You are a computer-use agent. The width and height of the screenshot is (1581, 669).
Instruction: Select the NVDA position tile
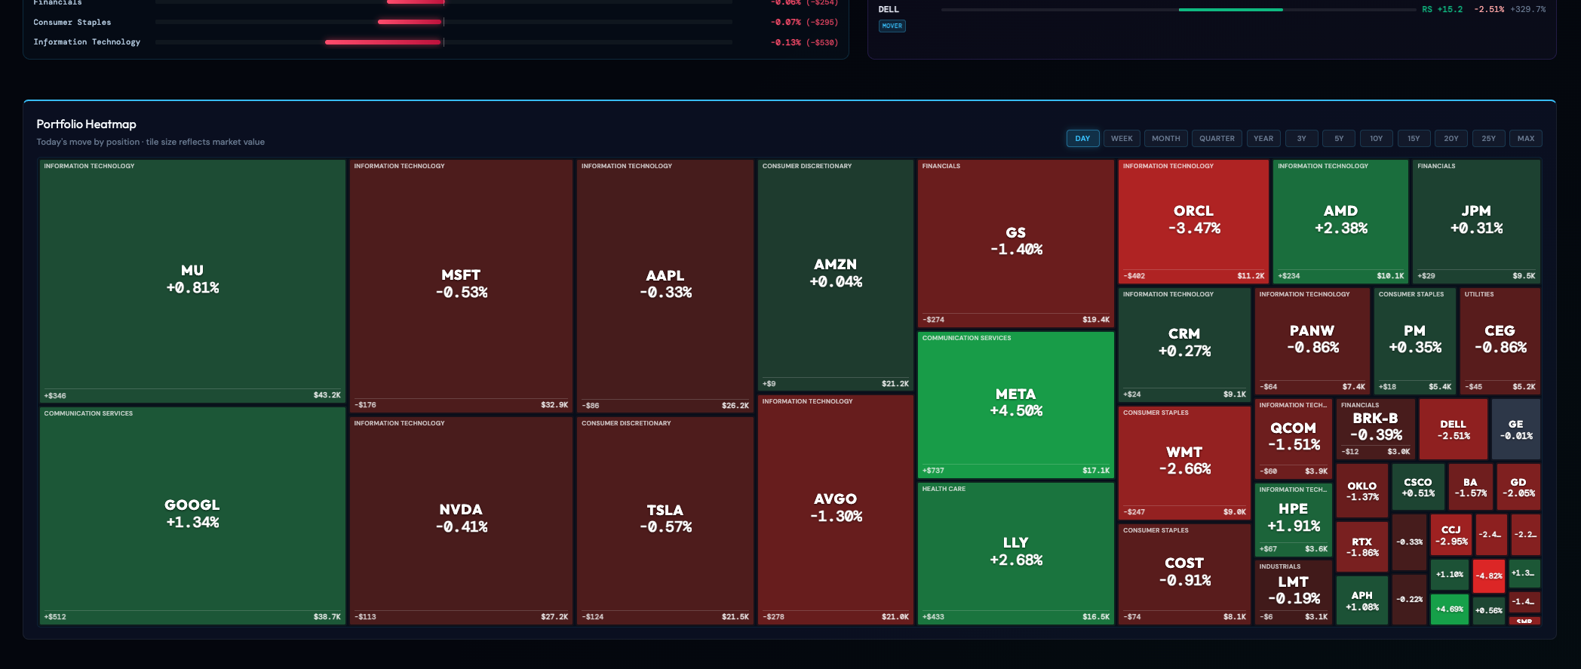click(461, 520)
